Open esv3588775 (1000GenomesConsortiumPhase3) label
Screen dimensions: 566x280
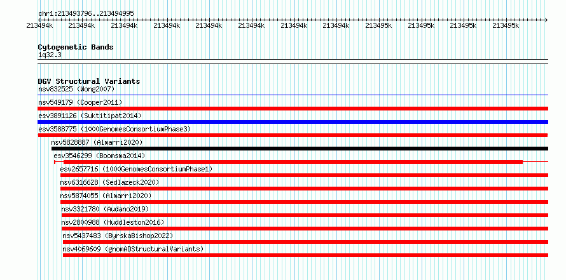tap(114, 129)
